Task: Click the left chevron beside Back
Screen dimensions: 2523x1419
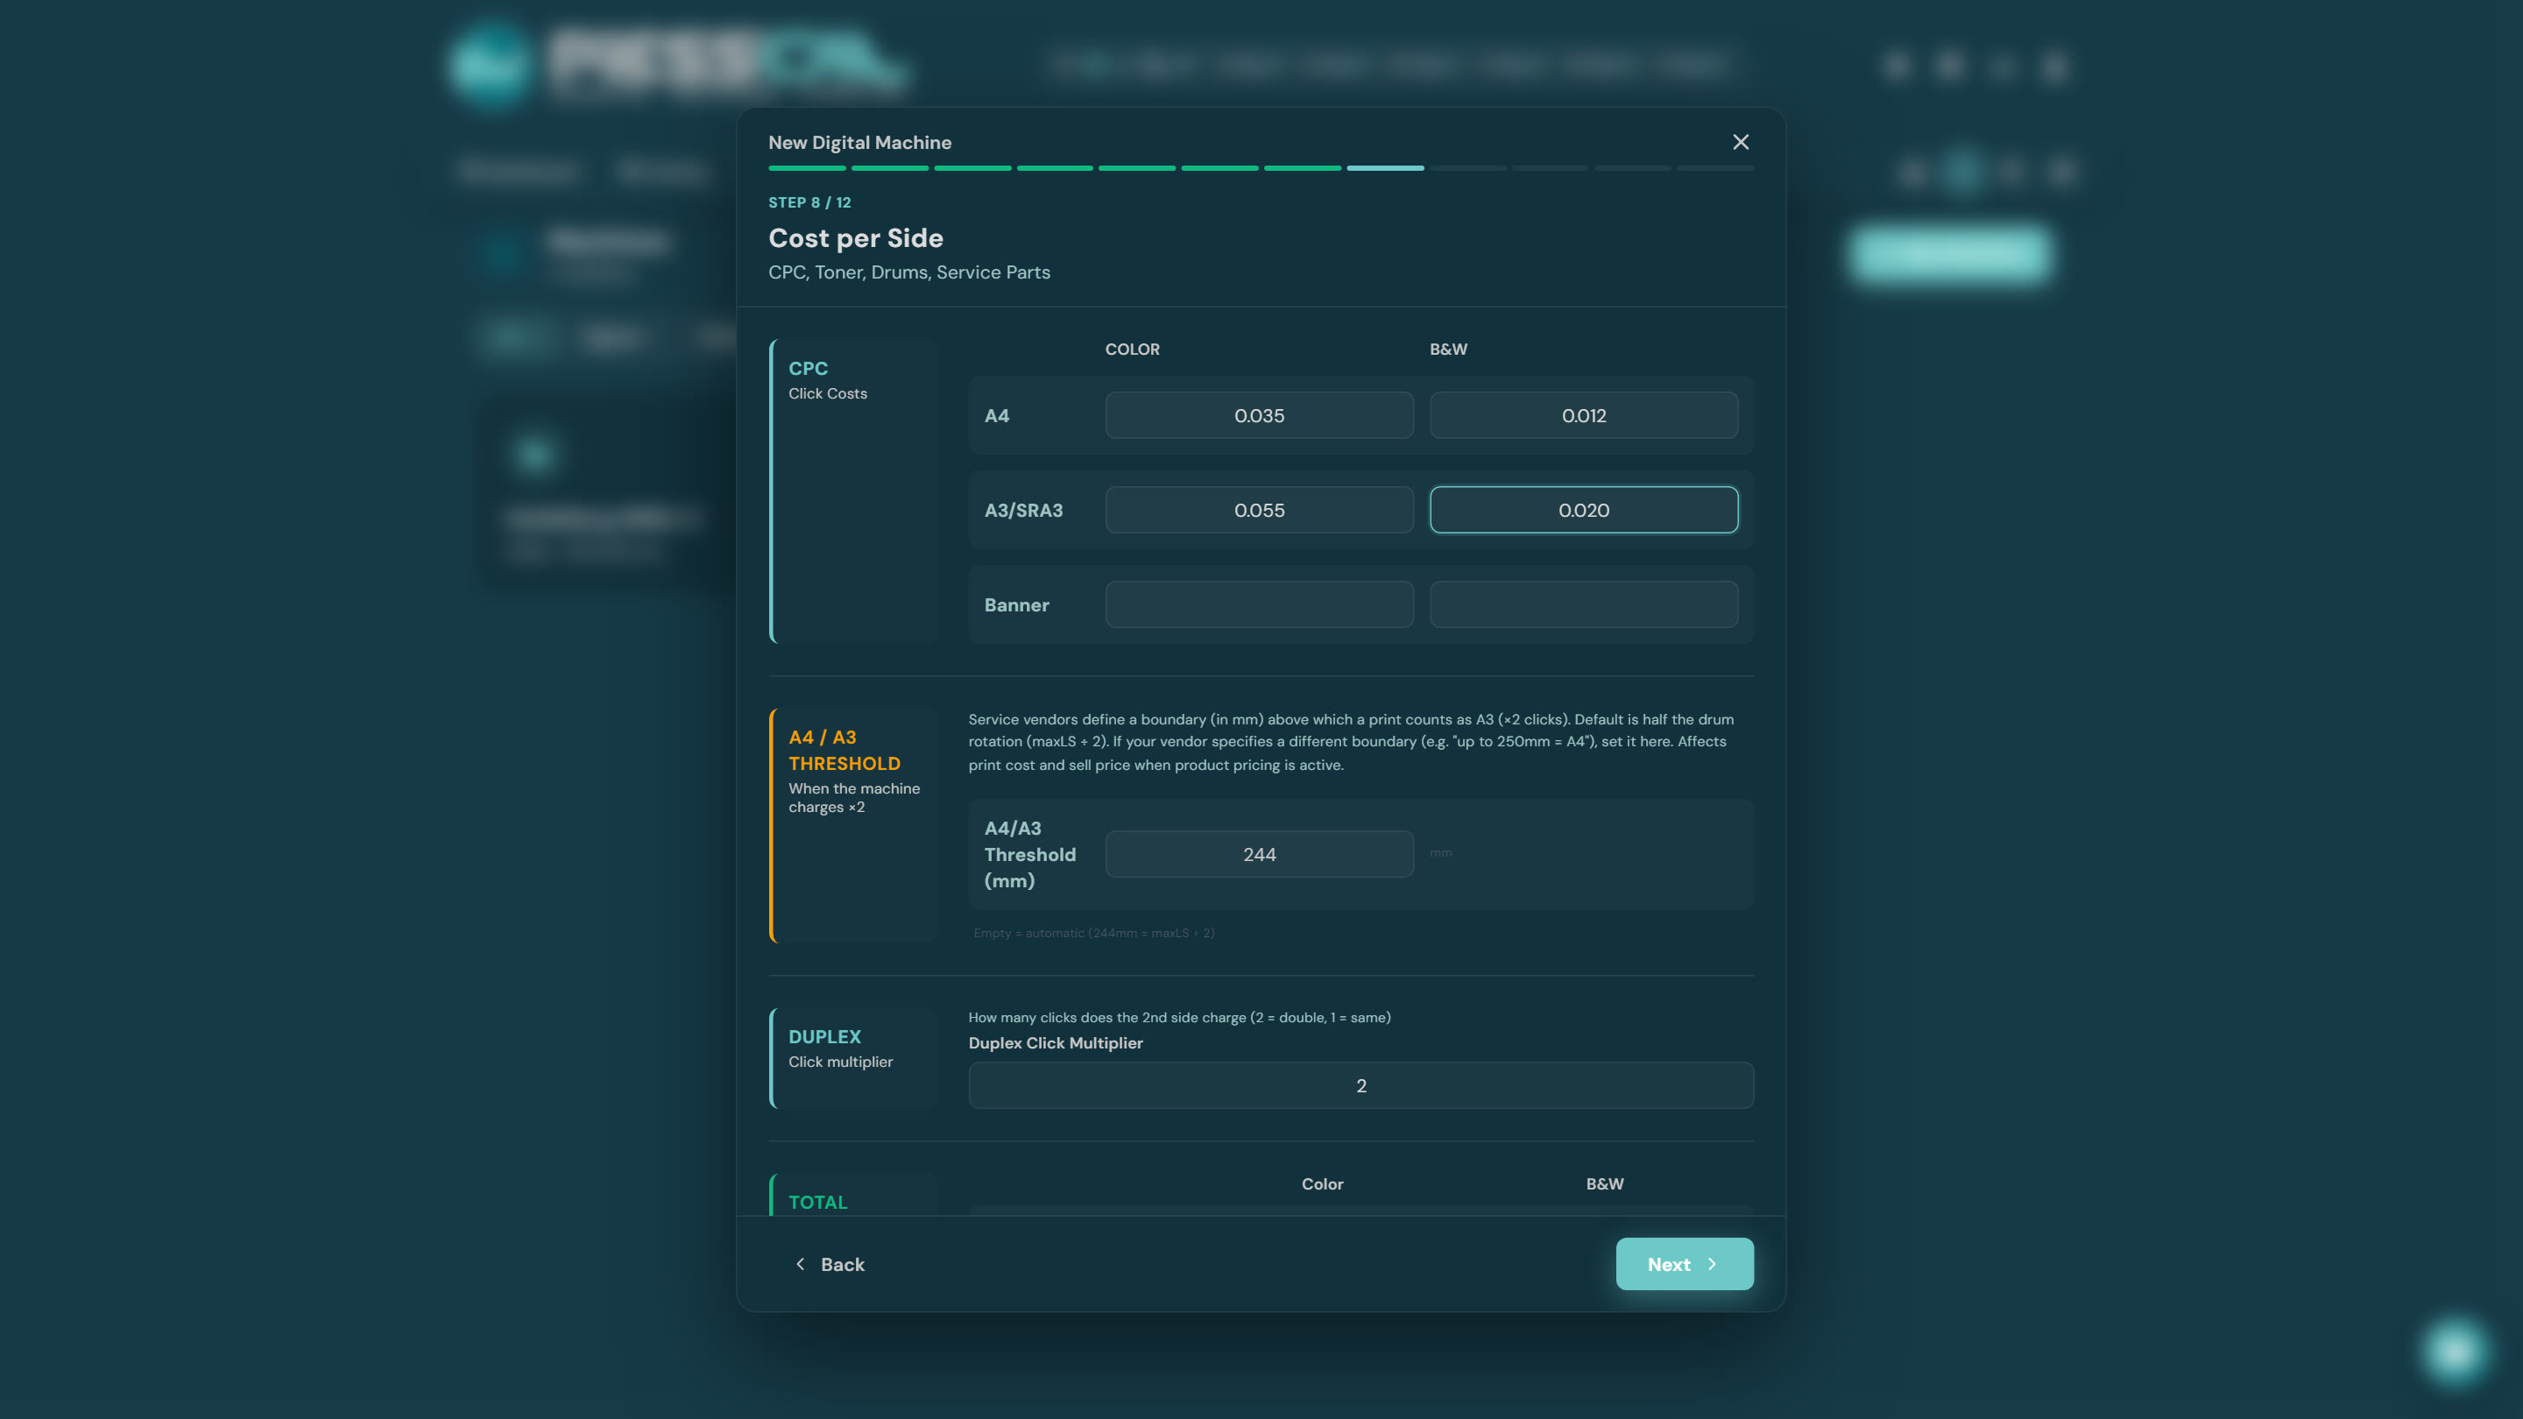Action: pos(800,1263)
